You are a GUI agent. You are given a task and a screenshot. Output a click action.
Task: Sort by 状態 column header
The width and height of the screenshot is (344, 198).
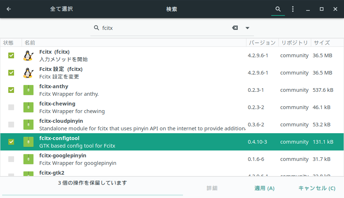point(11,42)
